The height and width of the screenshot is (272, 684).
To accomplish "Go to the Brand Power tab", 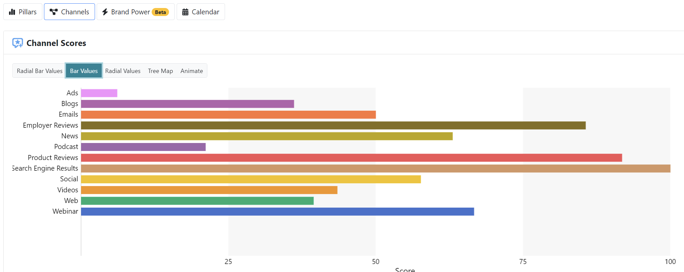I will (x=135, y=12).
